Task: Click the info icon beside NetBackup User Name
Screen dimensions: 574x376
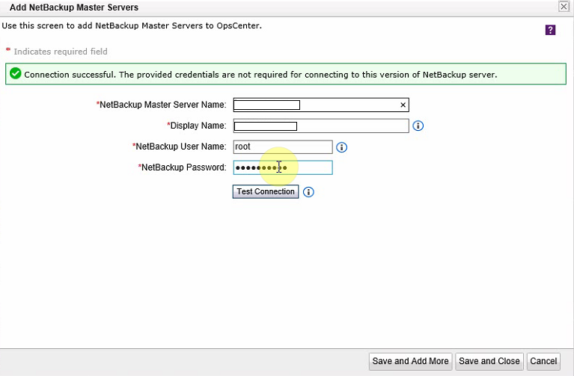Action: (x=342, y=147)
